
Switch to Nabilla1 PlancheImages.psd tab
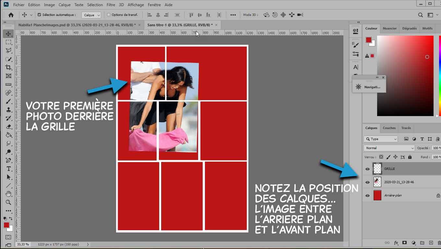(77, 25)
